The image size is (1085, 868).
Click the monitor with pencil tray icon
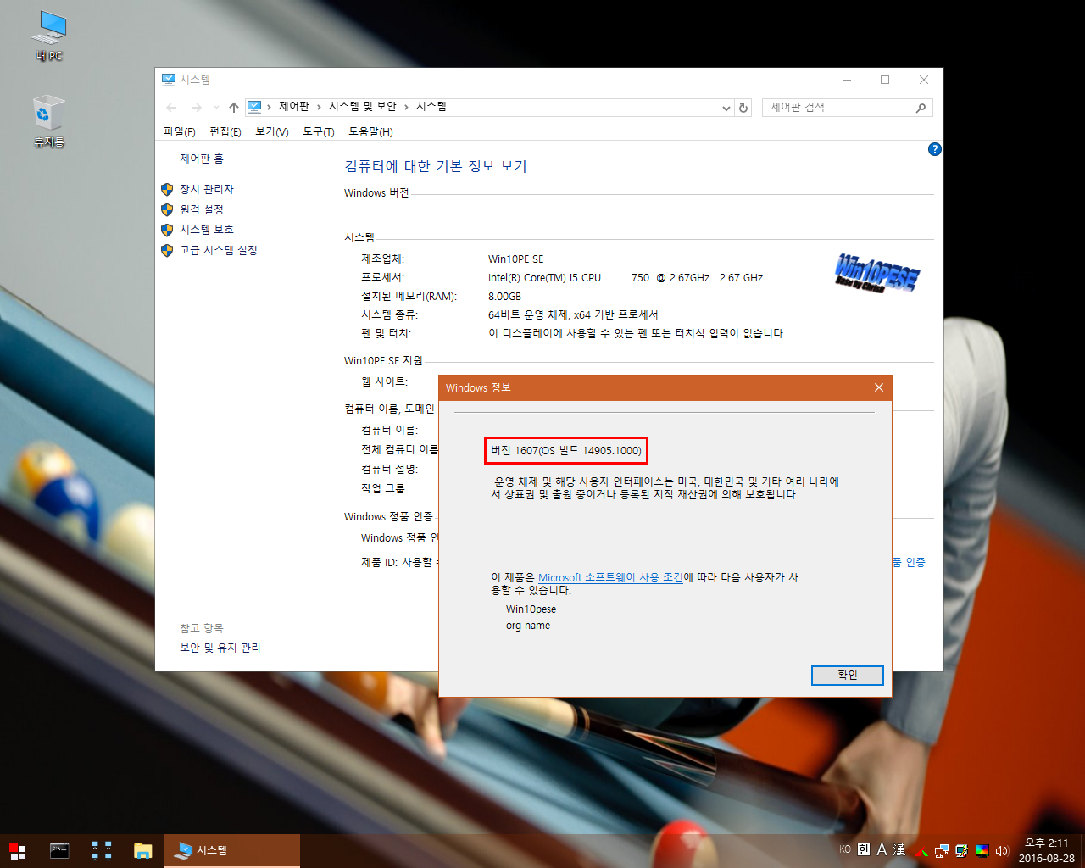[x=962, y=851]
